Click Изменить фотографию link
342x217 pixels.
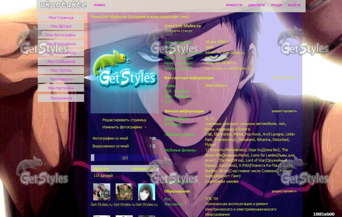tap(122, 127)
